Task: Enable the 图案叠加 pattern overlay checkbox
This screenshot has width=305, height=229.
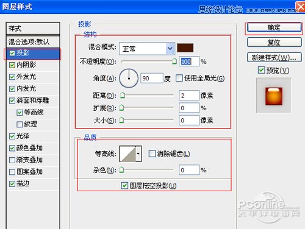Action: (x=12, y=172)
